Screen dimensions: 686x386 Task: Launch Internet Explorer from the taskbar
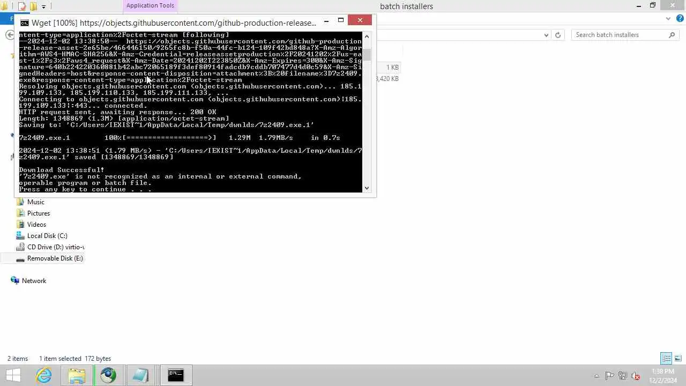44,375
